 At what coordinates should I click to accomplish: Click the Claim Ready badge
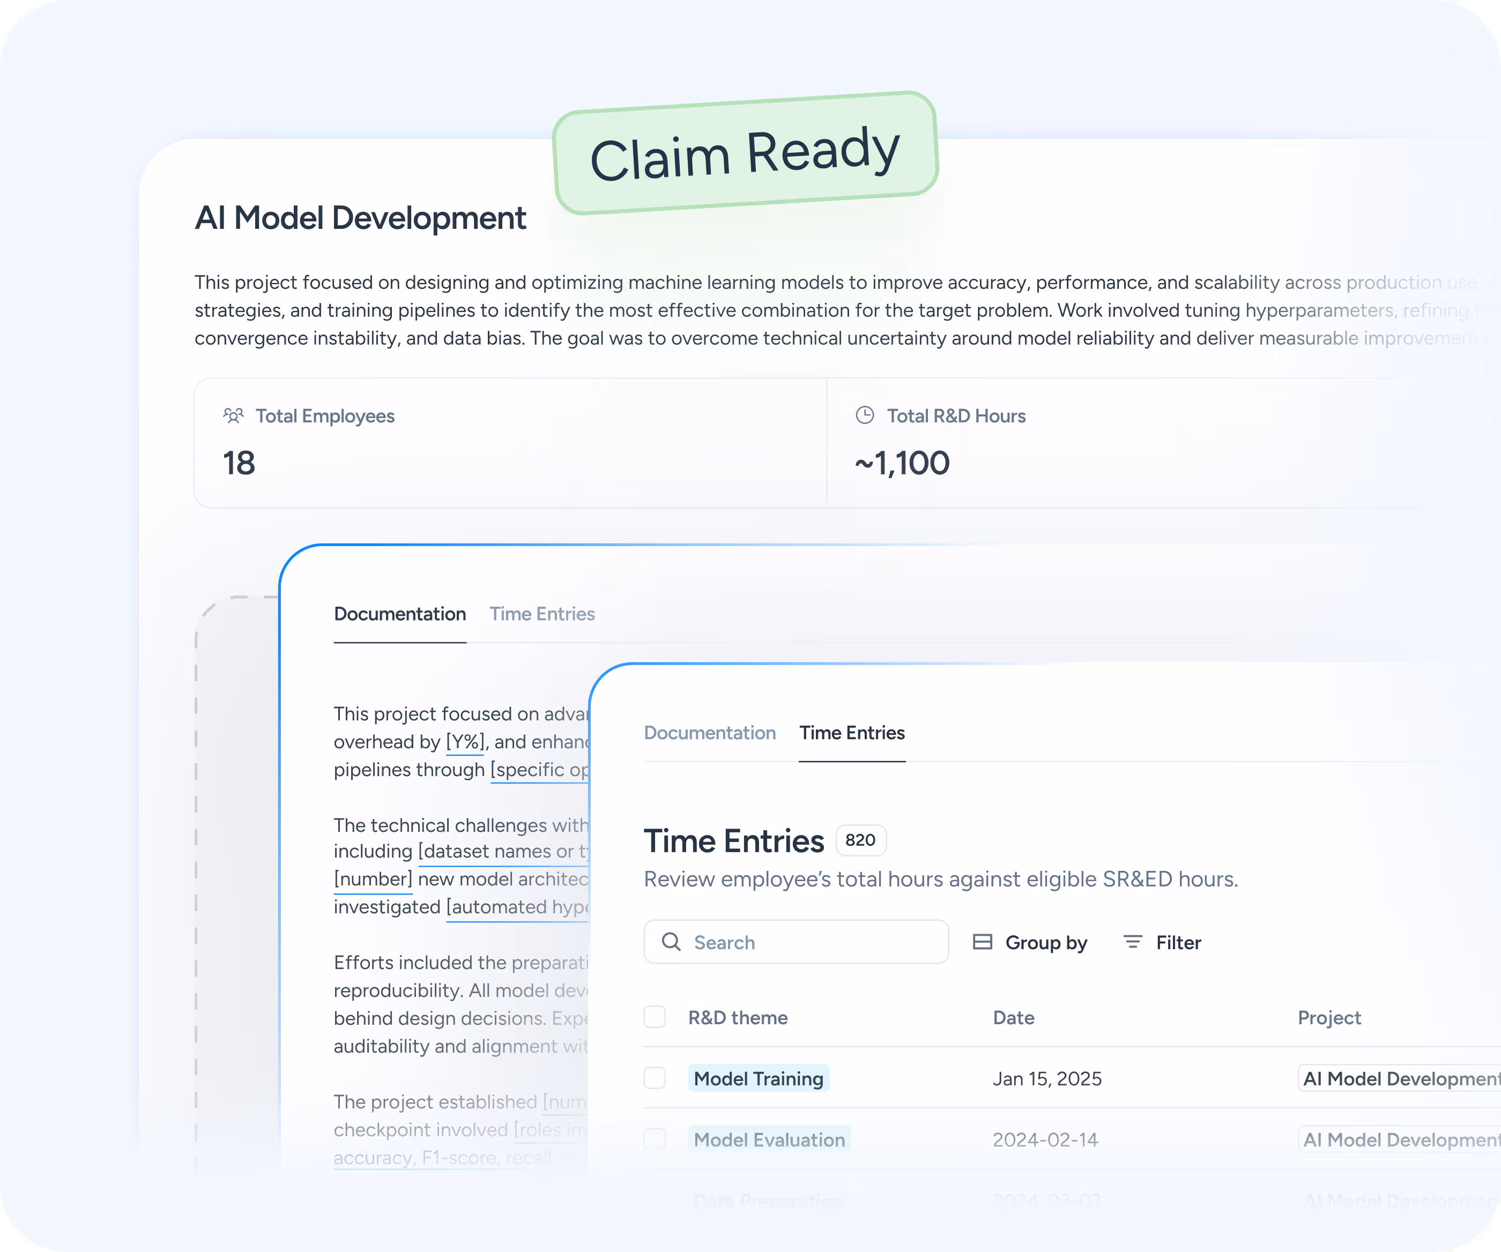(x=745, y=153)
